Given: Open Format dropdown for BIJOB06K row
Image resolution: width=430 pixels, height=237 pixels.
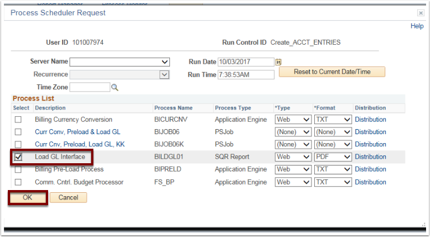Looking at the screenshot, I should point(333,144).
